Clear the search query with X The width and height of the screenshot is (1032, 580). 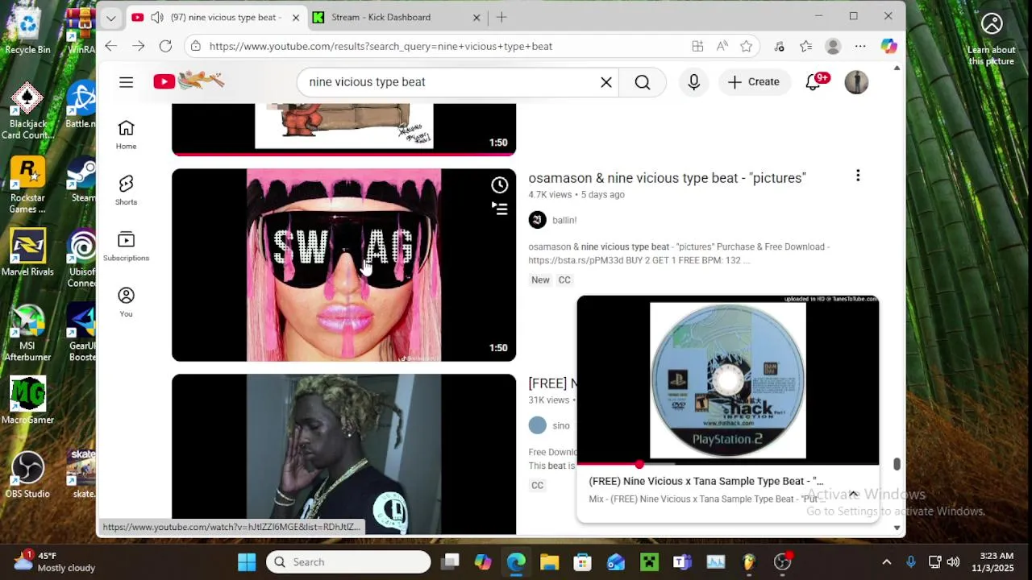click(x=606, y=81)
